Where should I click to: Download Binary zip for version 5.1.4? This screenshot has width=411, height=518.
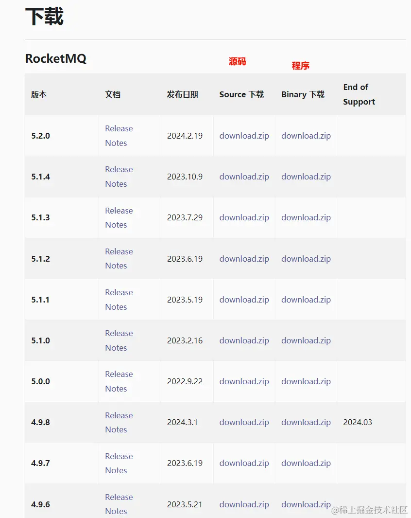[x=306, y=177]
